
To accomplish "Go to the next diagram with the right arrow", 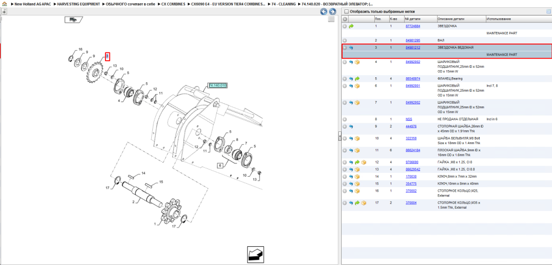I will [x=332, y=12].
